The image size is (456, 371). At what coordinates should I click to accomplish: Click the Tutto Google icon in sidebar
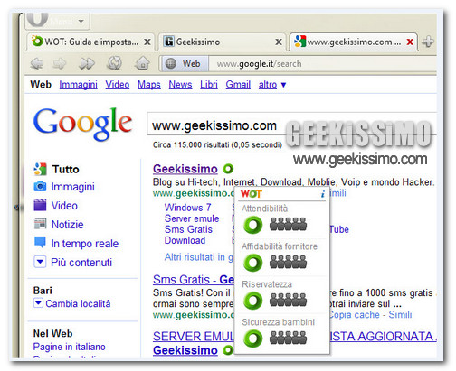point(40,169)
